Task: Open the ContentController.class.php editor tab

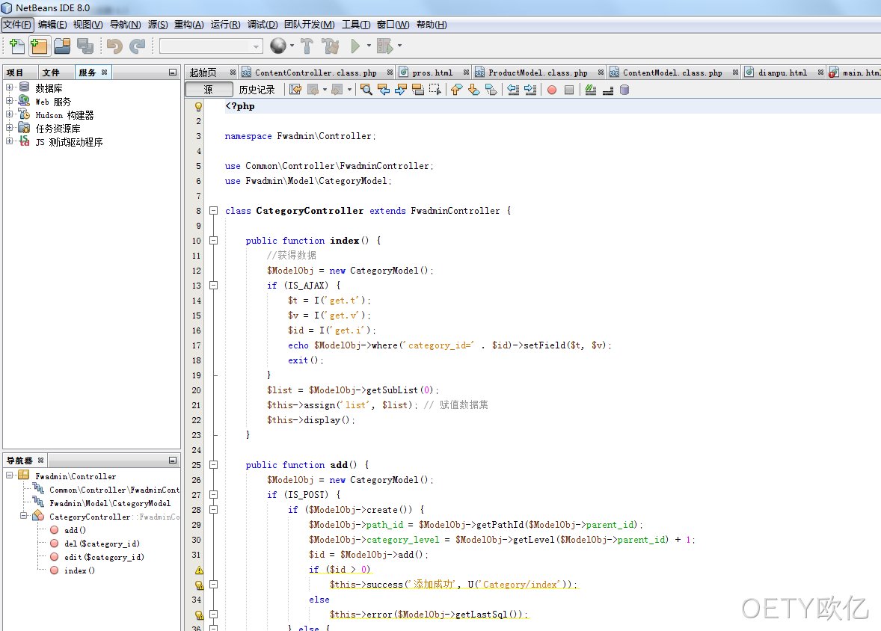Action: click(316, 73)
